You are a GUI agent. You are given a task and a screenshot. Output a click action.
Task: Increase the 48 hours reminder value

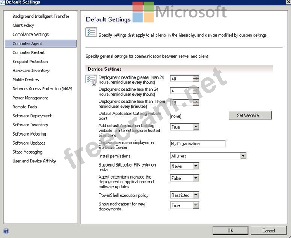click(x=196, y=77)
